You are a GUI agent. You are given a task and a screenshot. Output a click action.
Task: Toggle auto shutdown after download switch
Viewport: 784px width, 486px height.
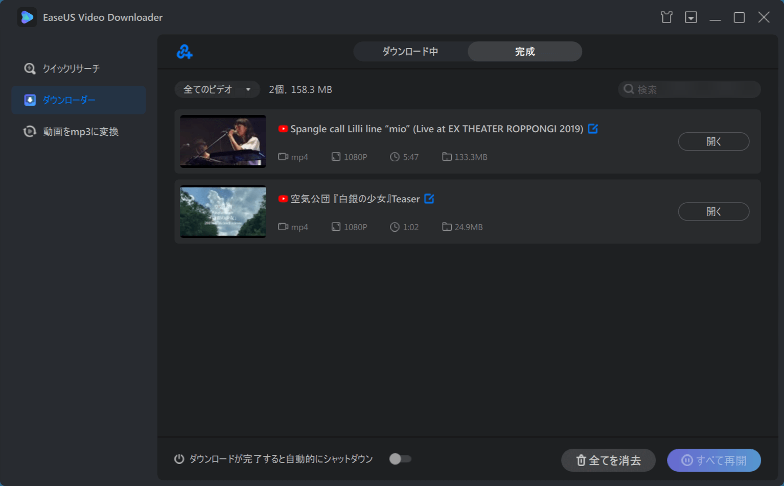point(400,459)
